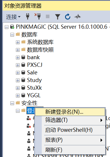Click the connect plug icon
The height and width of the screenshot is (157, 110).
point(28,16)
